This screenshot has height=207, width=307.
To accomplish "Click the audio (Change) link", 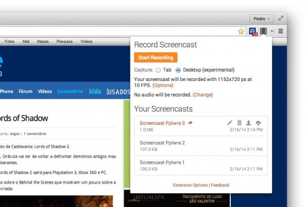I will [203, 95].
